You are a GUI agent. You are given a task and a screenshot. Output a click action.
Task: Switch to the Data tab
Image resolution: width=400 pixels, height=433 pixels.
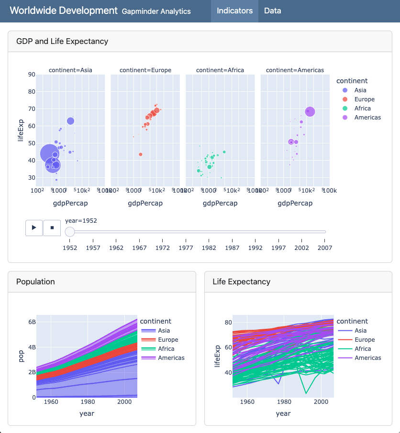pos(272,11)
